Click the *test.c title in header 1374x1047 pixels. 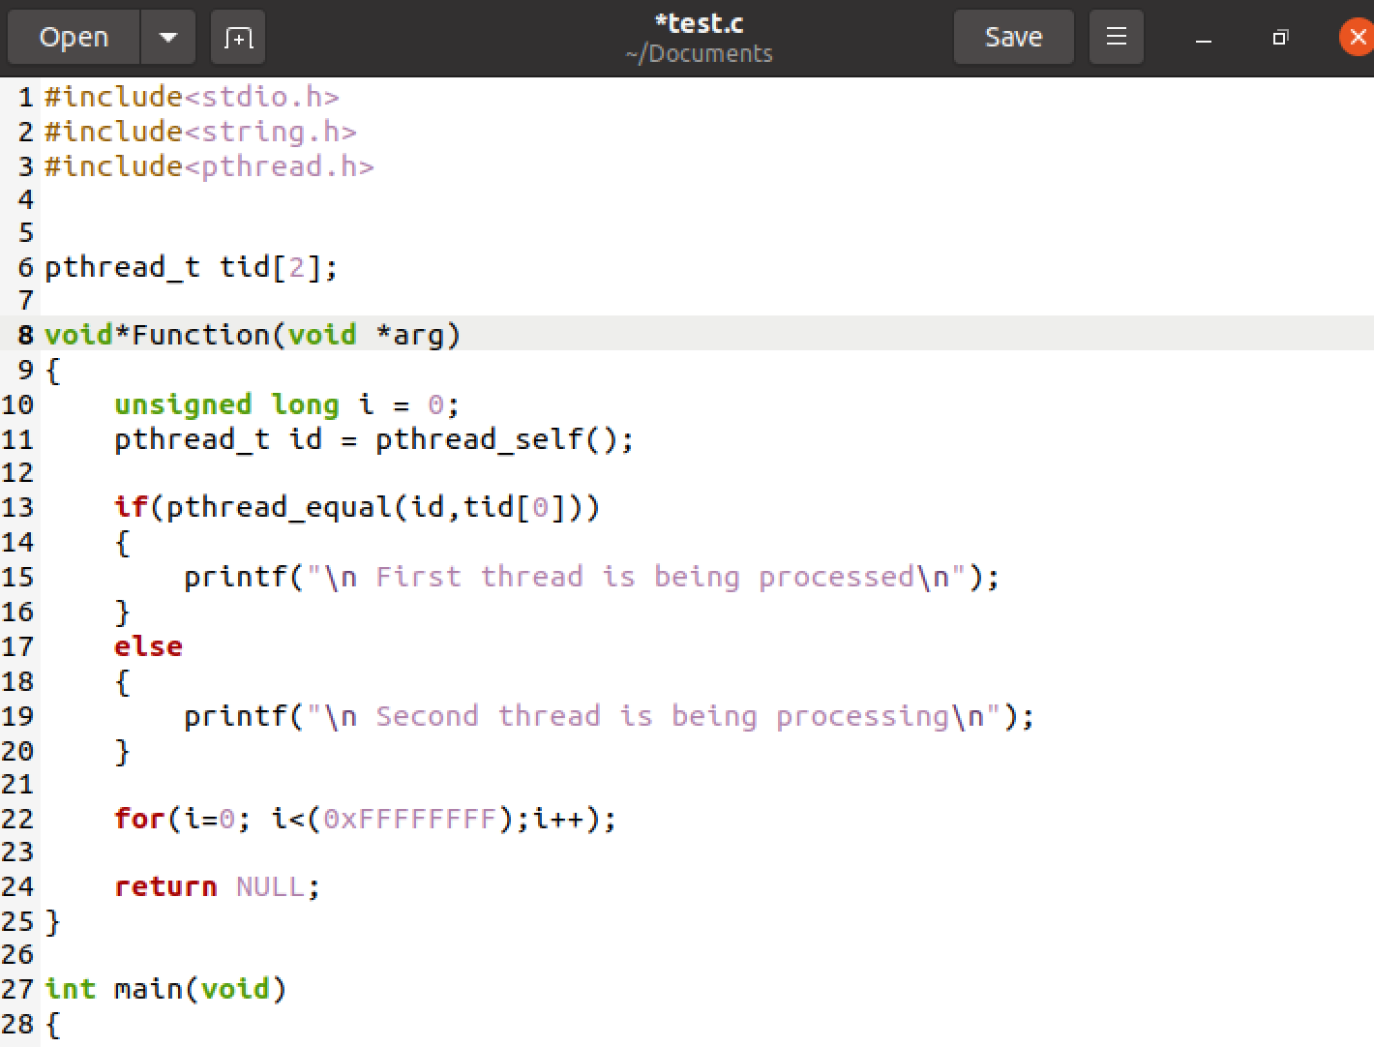point(699,24)
